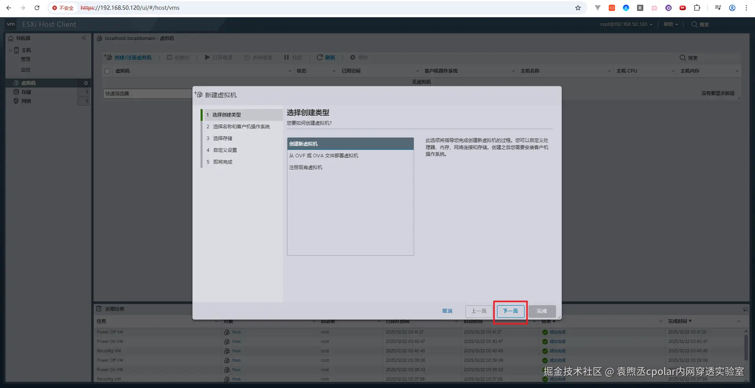Select wizard step 即将完成
The height and width of the screenshot is (388, 755).
(243, 162)
